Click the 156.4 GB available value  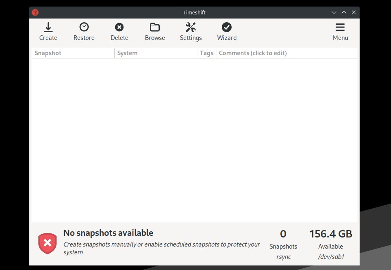pyautogui.click(x=331, y=234)
